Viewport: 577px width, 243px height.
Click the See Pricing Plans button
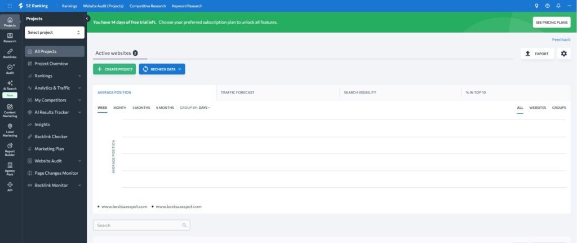(551, 23)
